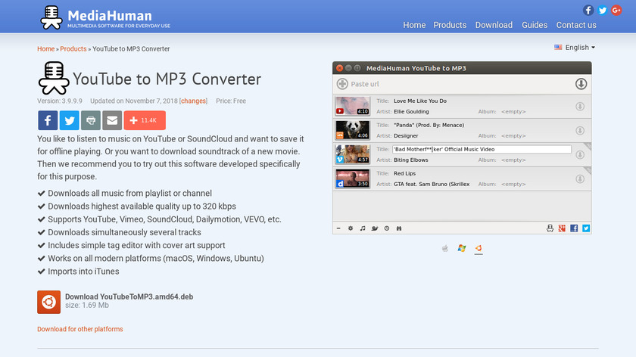The width and height of the screenshot is (636, 357).
Task: Go to Home in navigation menu
Action: (414, 25)
